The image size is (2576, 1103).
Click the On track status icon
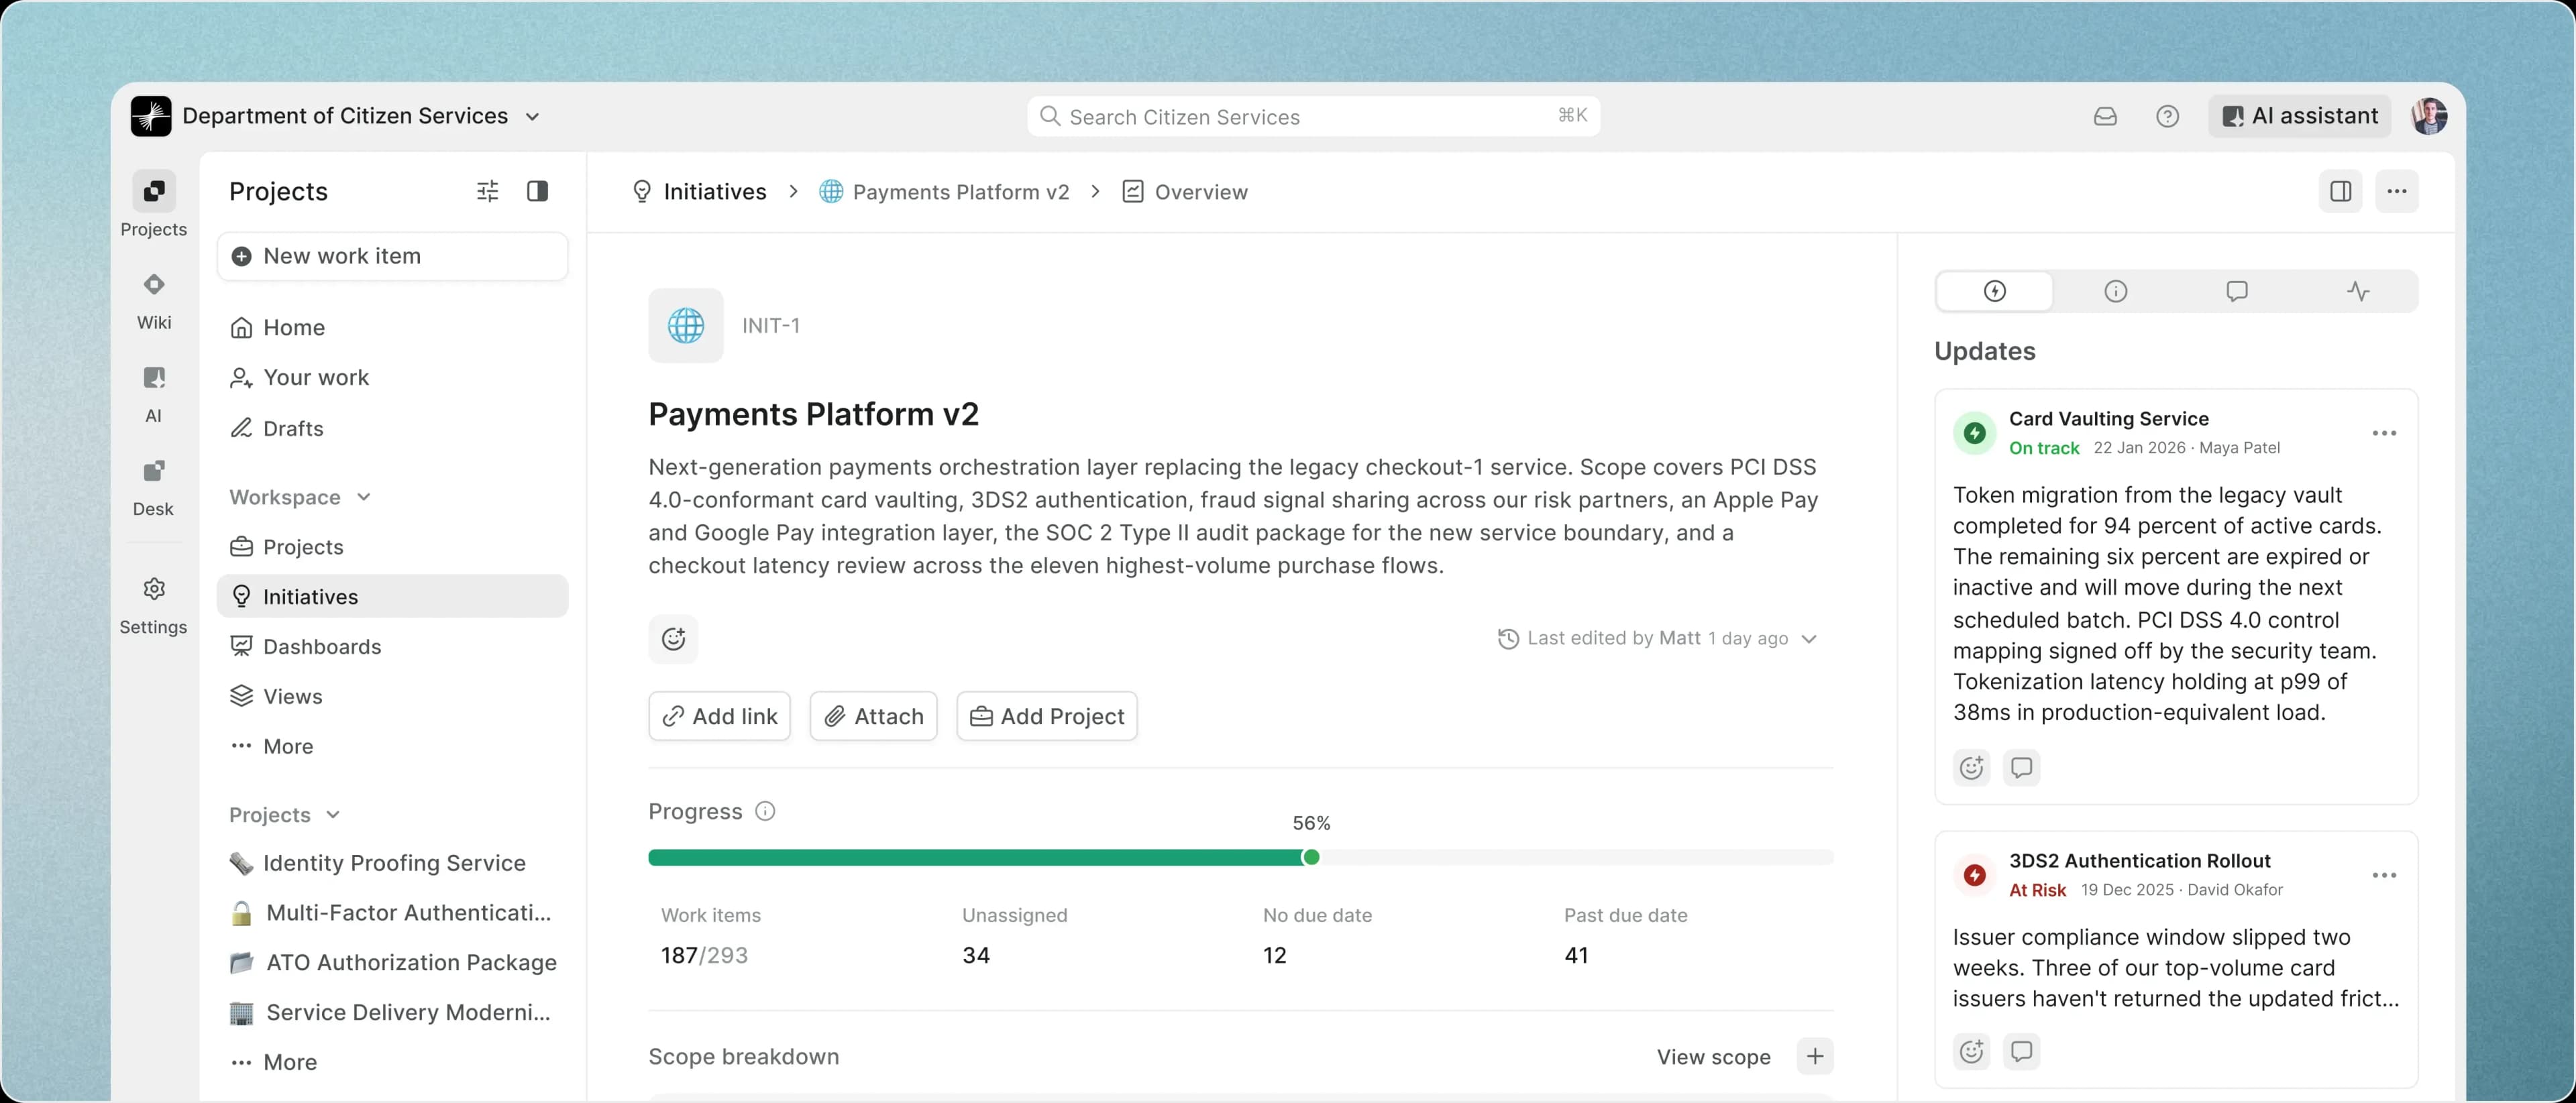click(x=1974, y=432)
